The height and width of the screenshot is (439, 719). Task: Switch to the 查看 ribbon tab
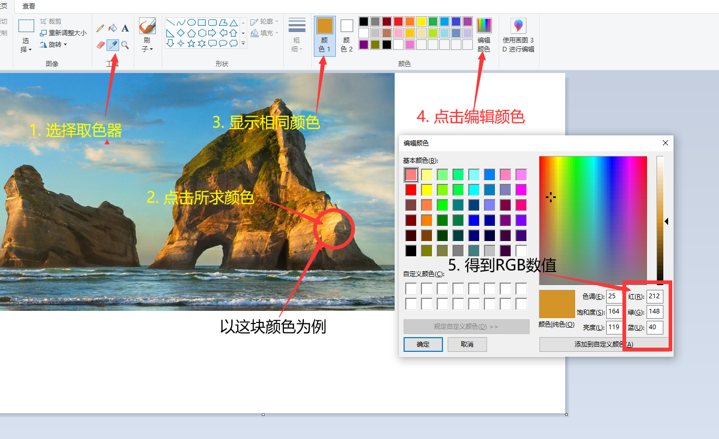coord(28,6)
